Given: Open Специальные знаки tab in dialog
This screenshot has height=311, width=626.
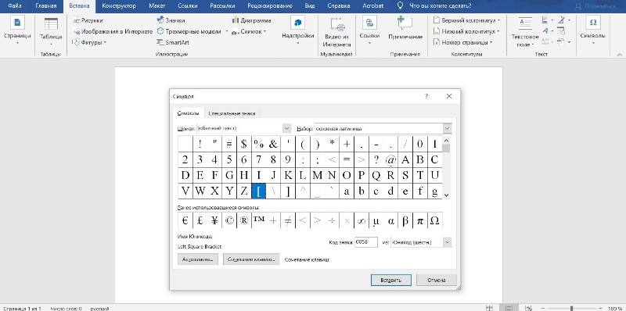Looking at the screenshot, I should tap(232, 113).
